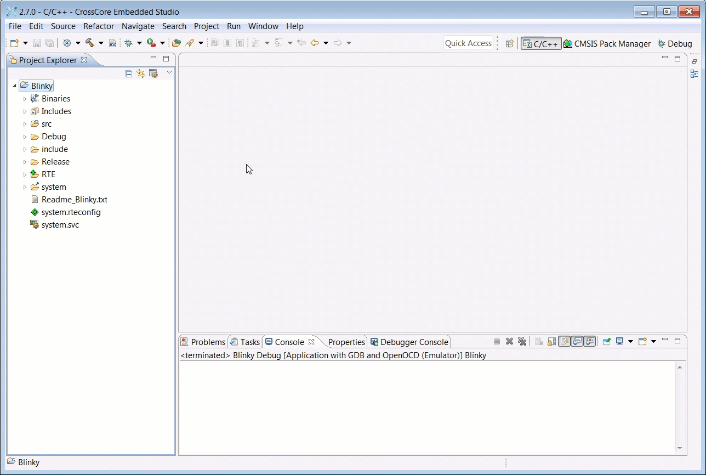Image resolution: width=706 pixels, height=475 pixels.
Task: Minimize the Console panel
Action: 665,340
